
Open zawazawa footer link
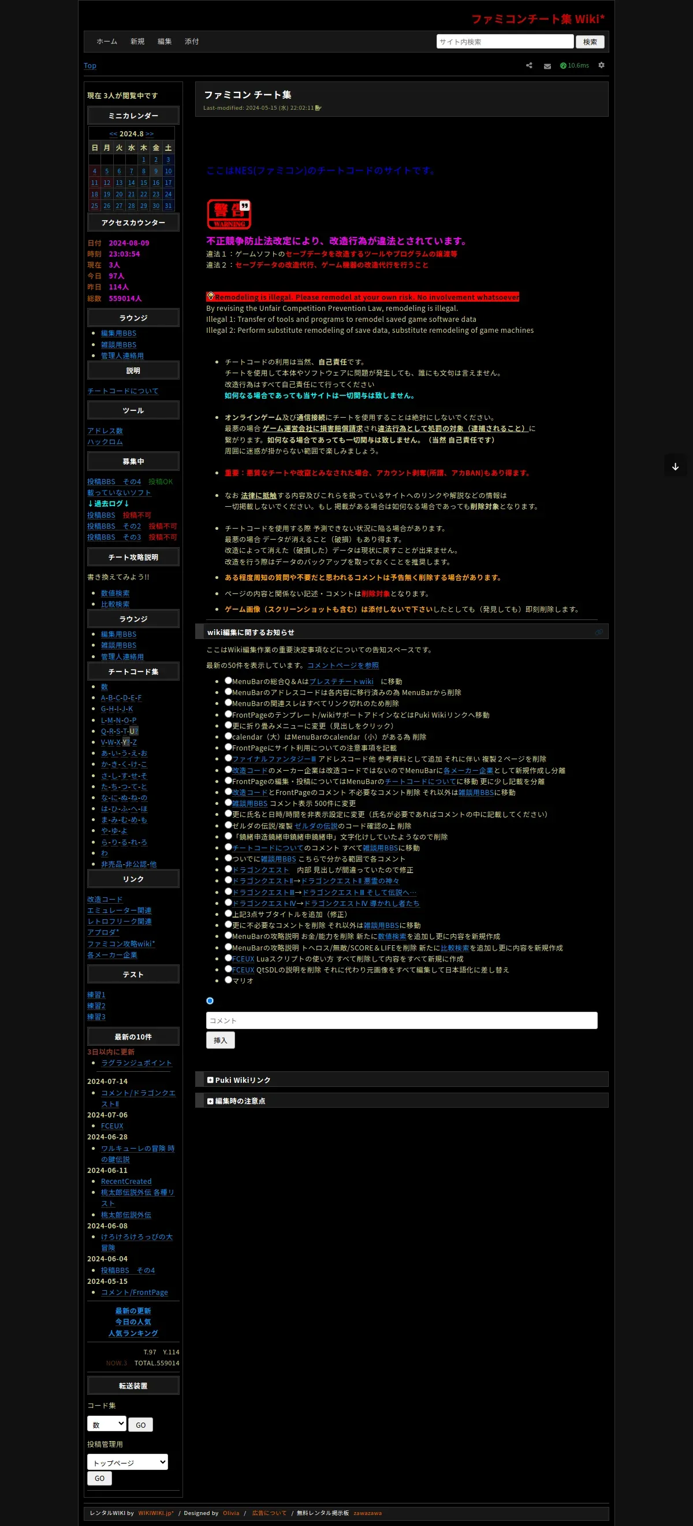pyautogui.click(x=368, y=1512)
